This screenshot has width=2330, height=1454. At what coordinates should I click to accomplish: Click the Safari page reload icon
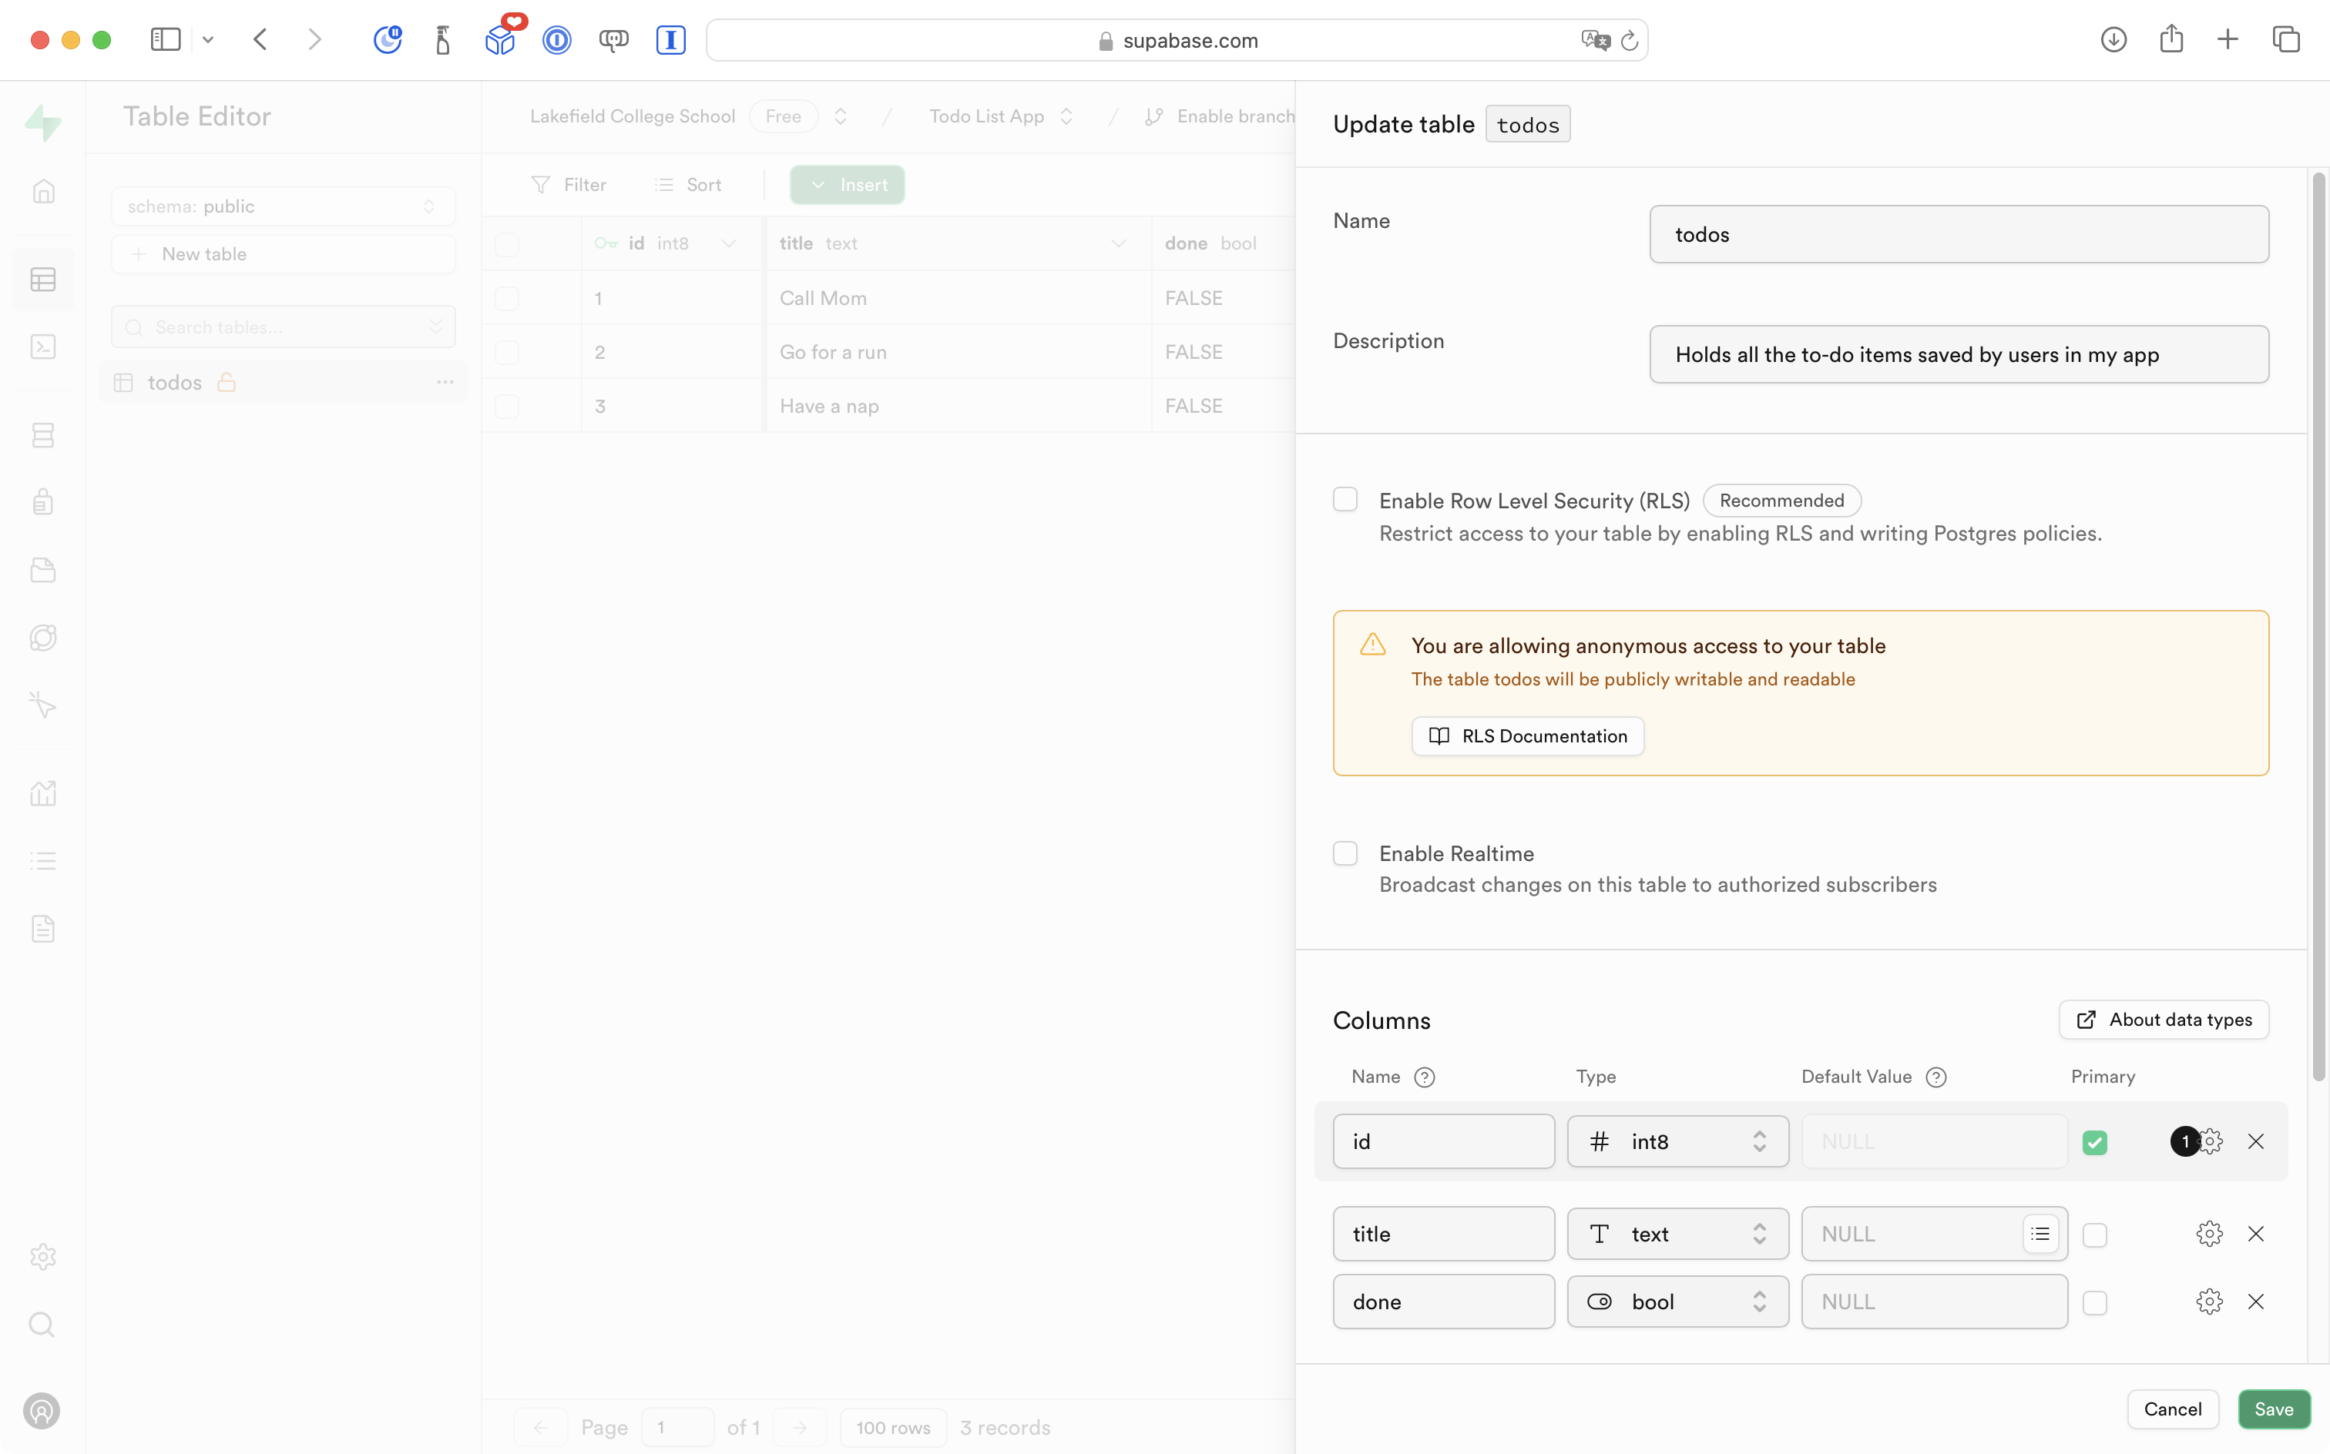[1629, 40]
